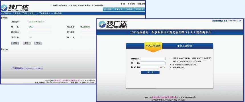Focus the 身份证号 input field
This screenshot has width=245, height=102.
tap(153, 59)
